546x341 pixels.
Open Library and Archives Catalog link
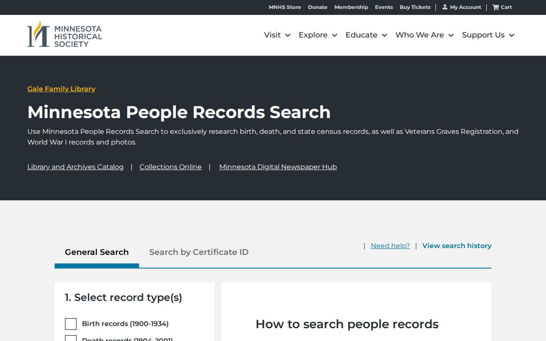(x=76, y=167)
